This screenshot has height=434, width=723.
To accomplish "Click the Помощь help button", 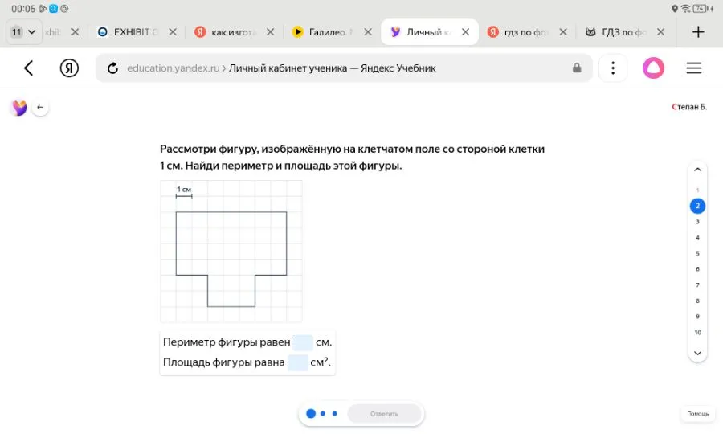I will pyautogui.click(x=697, y=414).
